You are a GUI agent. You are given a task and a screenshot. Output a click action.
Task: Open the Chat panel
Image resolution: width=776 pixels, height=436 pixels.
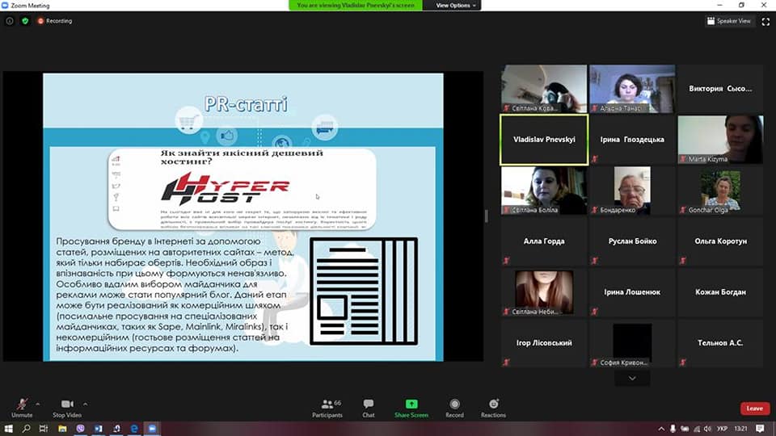point(369,407)
